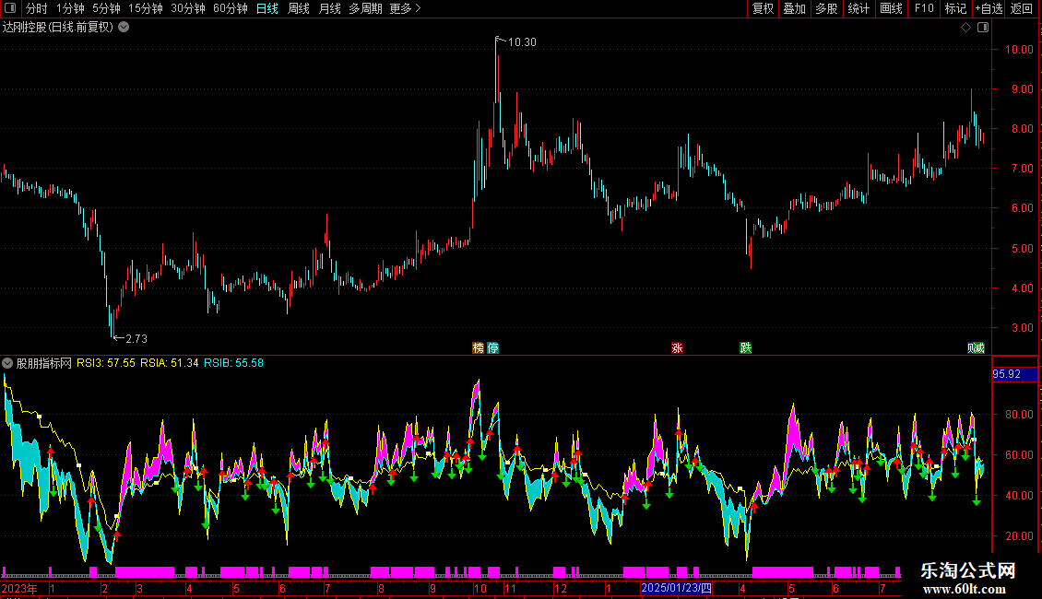The height and width of the screenshot is (599, 1042).
Task: Click the 返回 back button
Action: 1022,8
